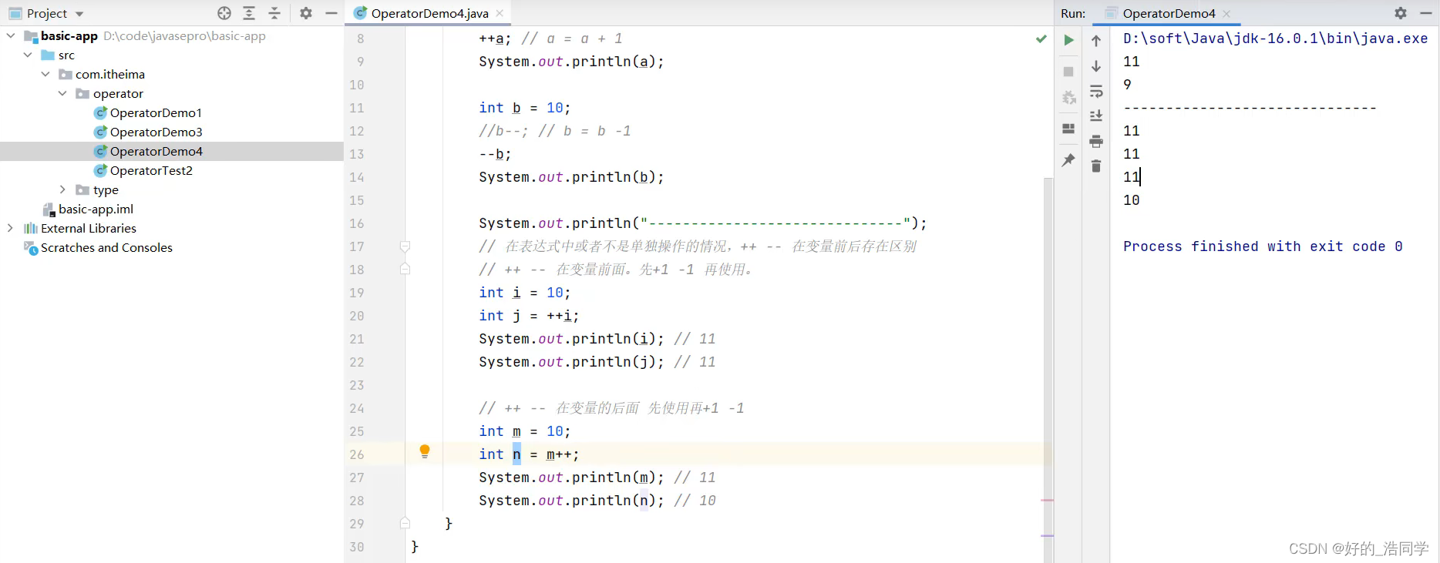
Task: Click the '--b;' statement on line 13
Action: pyautogui.click(x=495, y=154)
